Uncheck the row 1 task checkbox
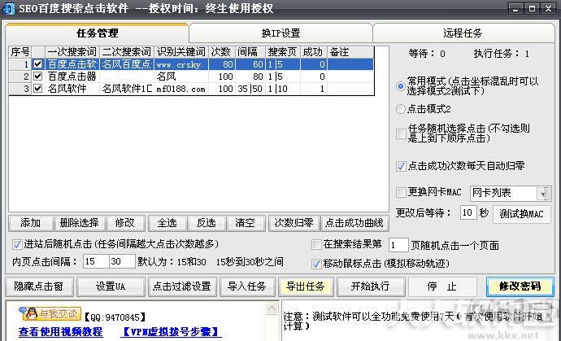561x341 pixels. (x=37, y=64)
